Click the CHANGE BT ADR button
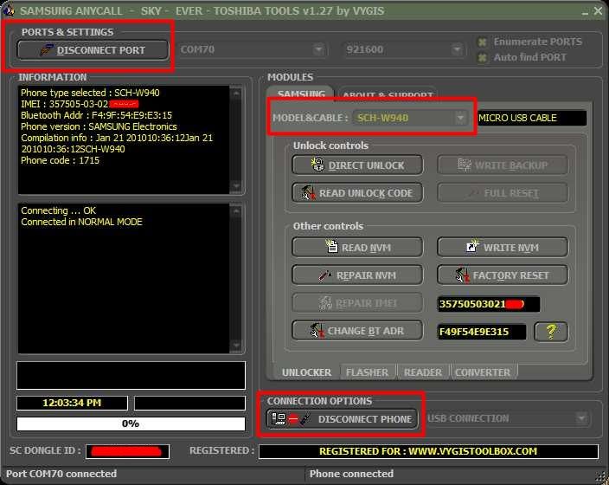The width and height of the screenshot is (609, 485). (357, 331)
